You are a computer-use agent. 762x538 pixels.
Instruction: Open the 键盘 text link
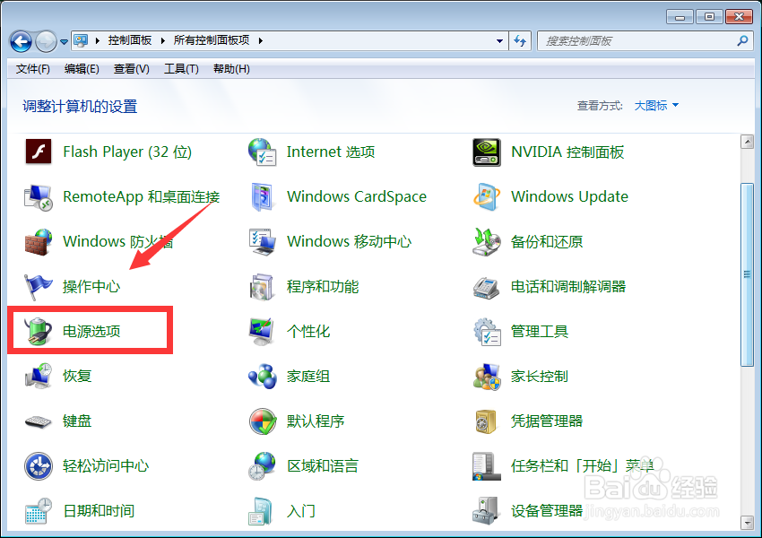[x=77, y=421]
